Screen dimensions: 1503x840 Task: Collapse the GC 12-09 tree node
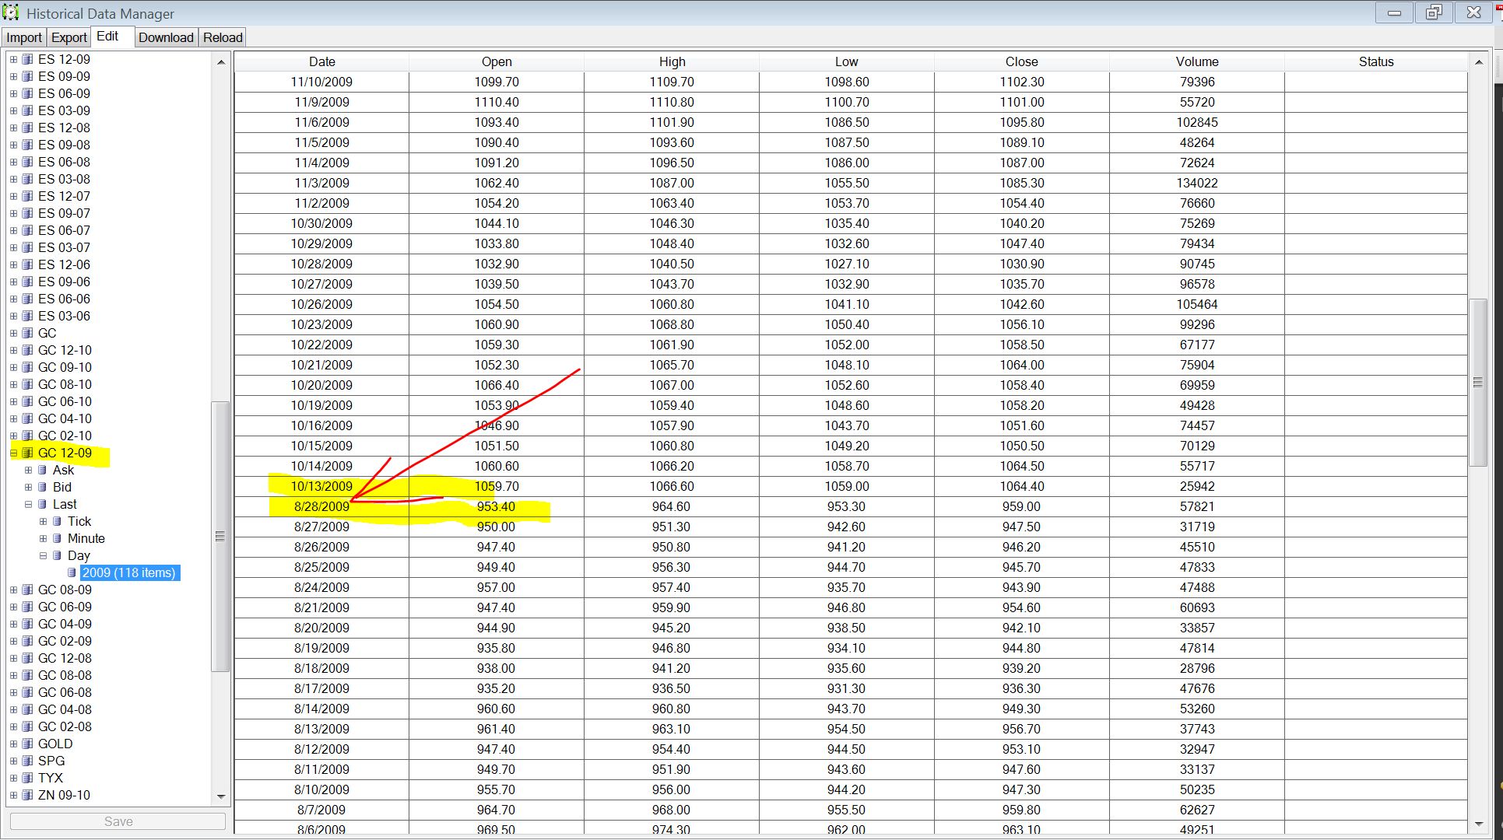point(13,453)
